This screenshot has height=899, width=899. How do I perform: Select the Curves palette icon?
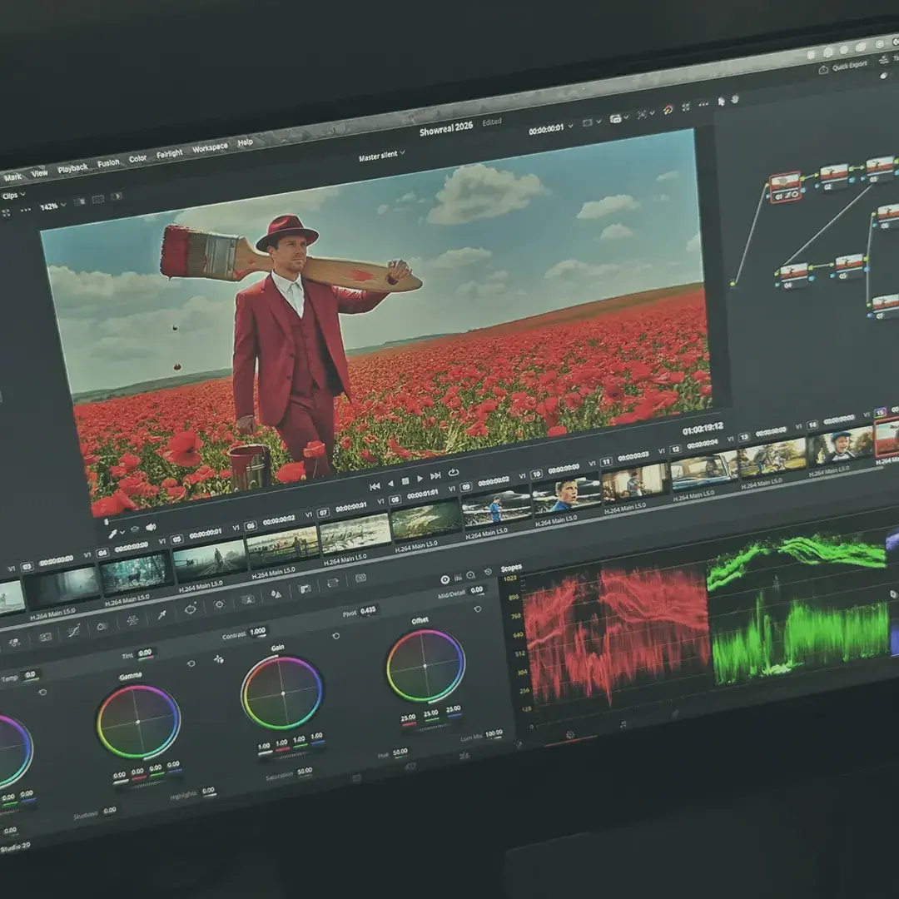click(73, 631)
